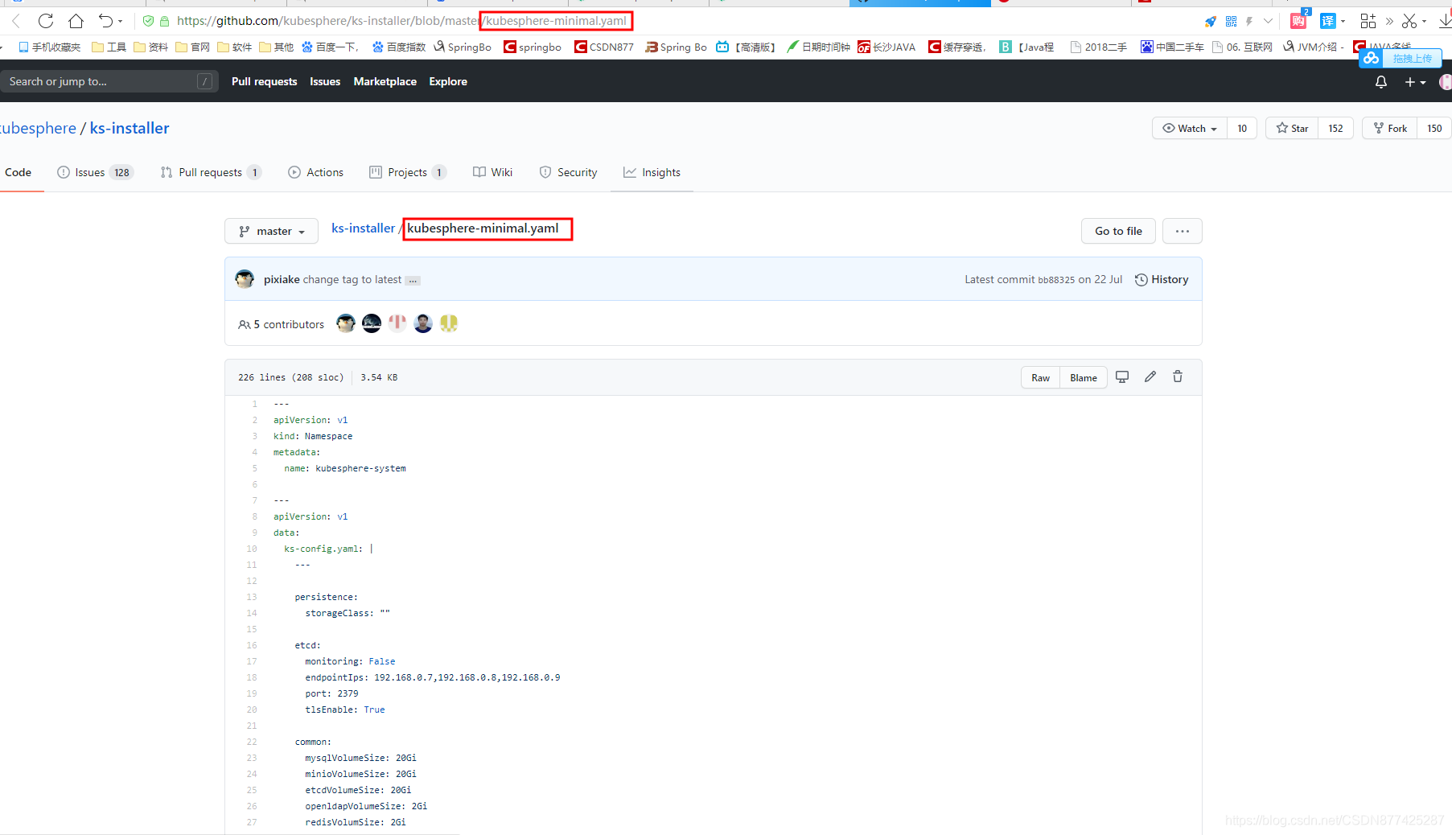Image resolution: width=1452 pixels, height=835 pixels.
Task: Click the change tag to latest commit message
Action: point(352,279)
